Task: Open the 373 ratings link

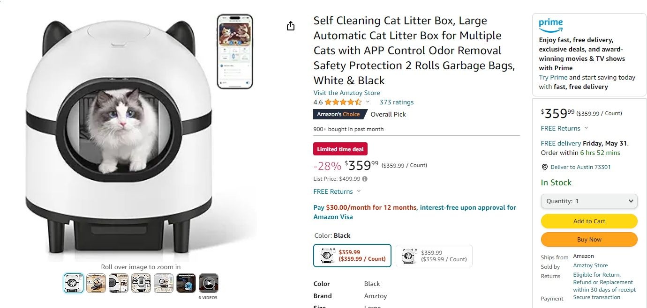Action: (396, 102)
